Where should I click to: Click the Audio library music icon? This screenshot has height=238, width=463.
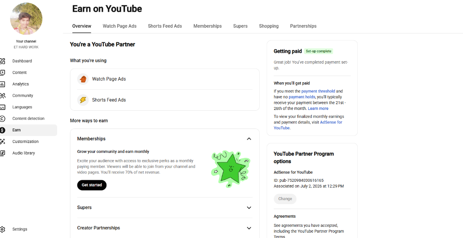pos(2,153)
